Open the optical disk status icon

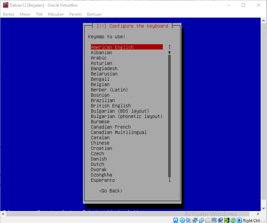point(182,220)
